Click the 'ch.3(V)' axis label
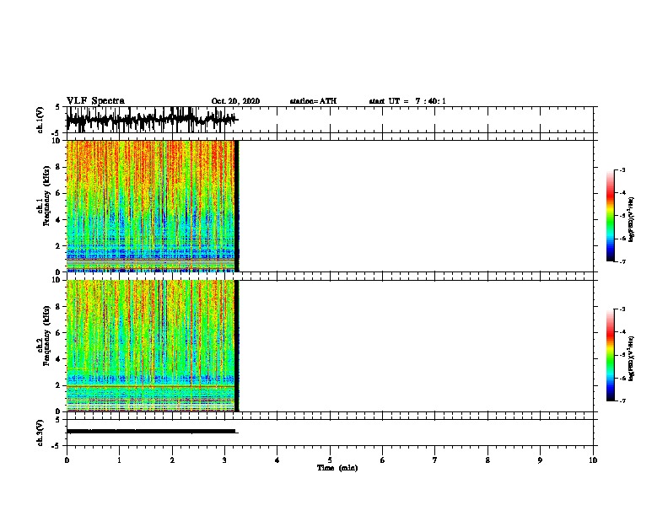 pos(40,433)
